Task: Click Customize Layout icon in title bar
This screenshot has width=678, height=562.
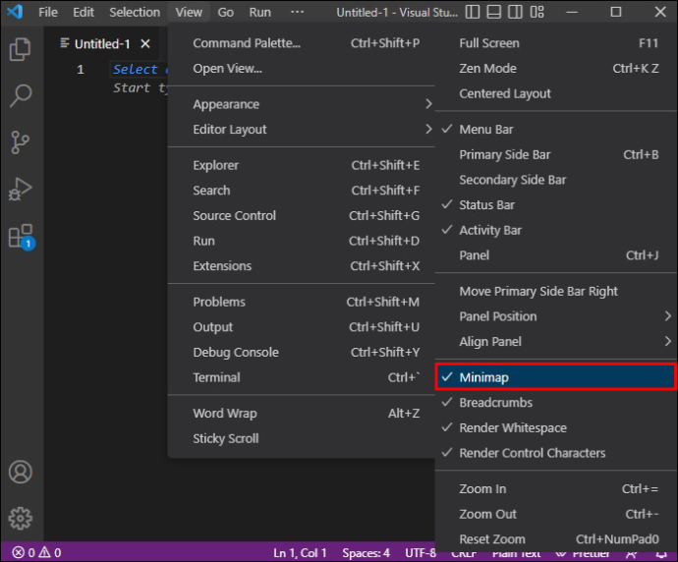Action: click(x=537, y=12)
